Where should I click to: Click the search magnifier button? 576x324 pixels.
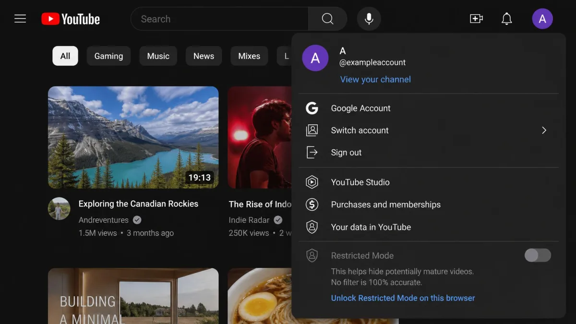(x=327, y=19)
